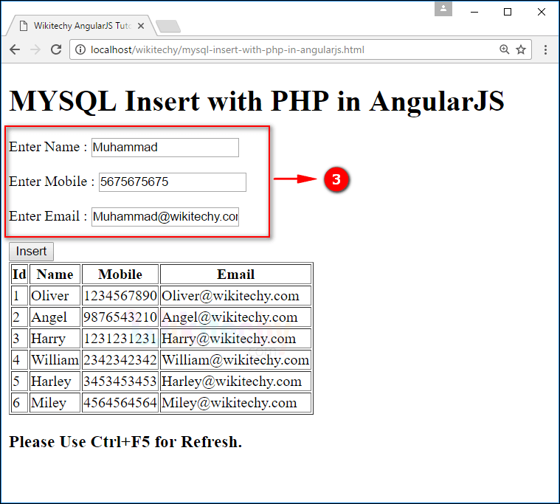Open the Chrome three-dot menu
This screenshot has width=560, height=504.
[x=545, y=49]
